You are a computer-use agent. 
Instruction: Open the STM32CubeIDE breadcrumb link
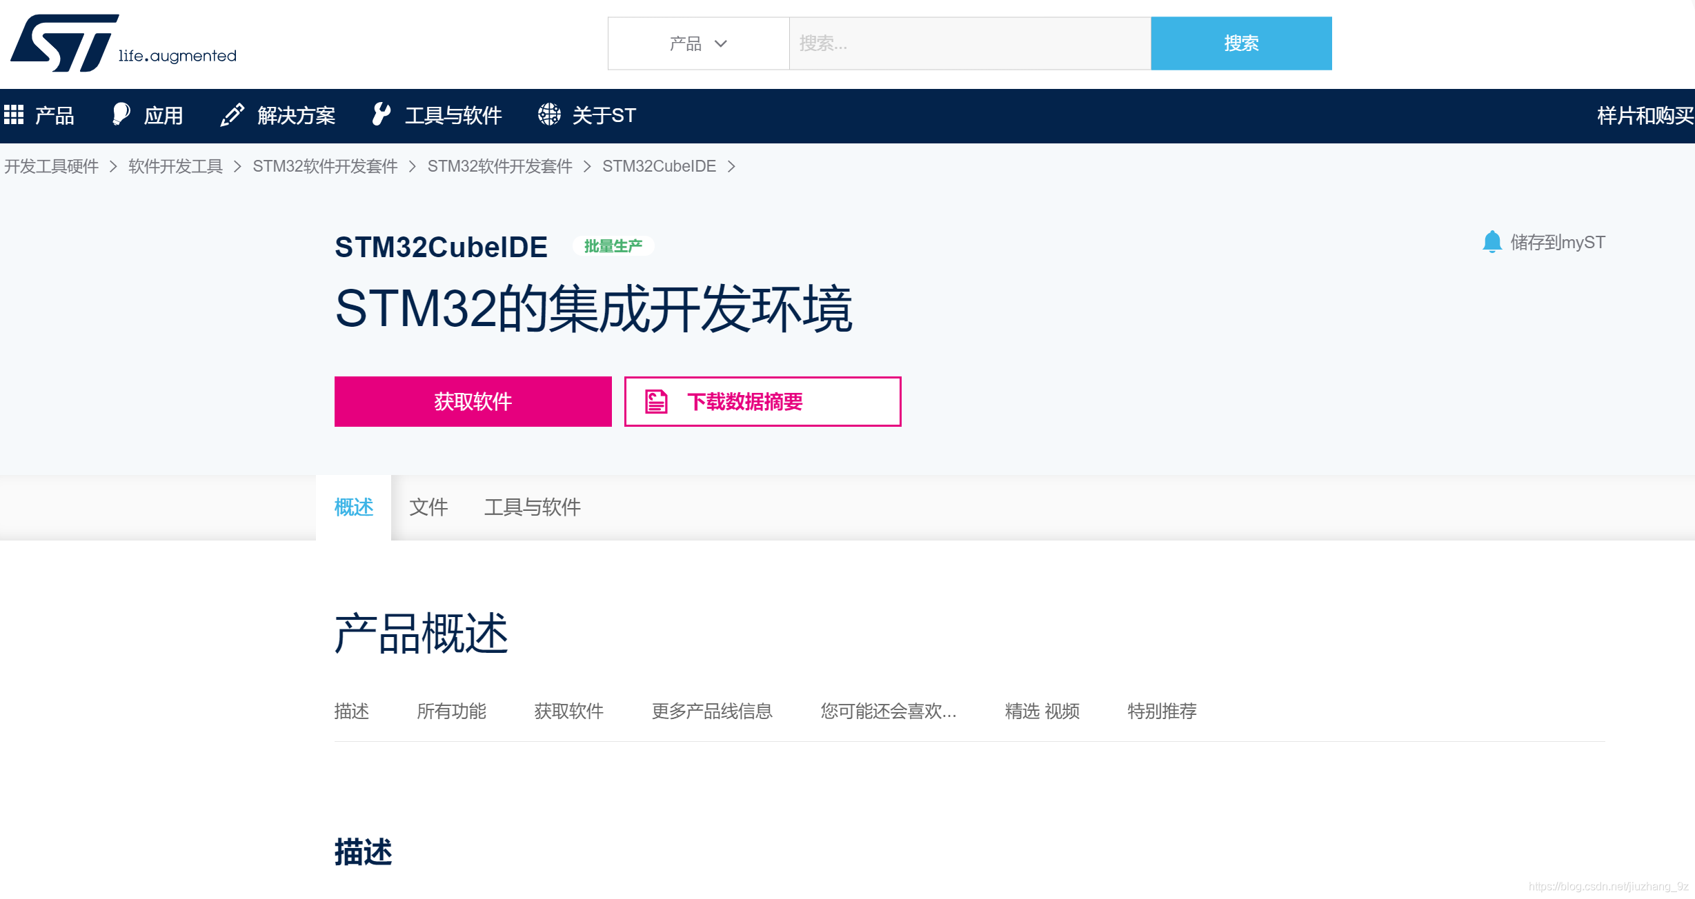(x=659, y=166)
